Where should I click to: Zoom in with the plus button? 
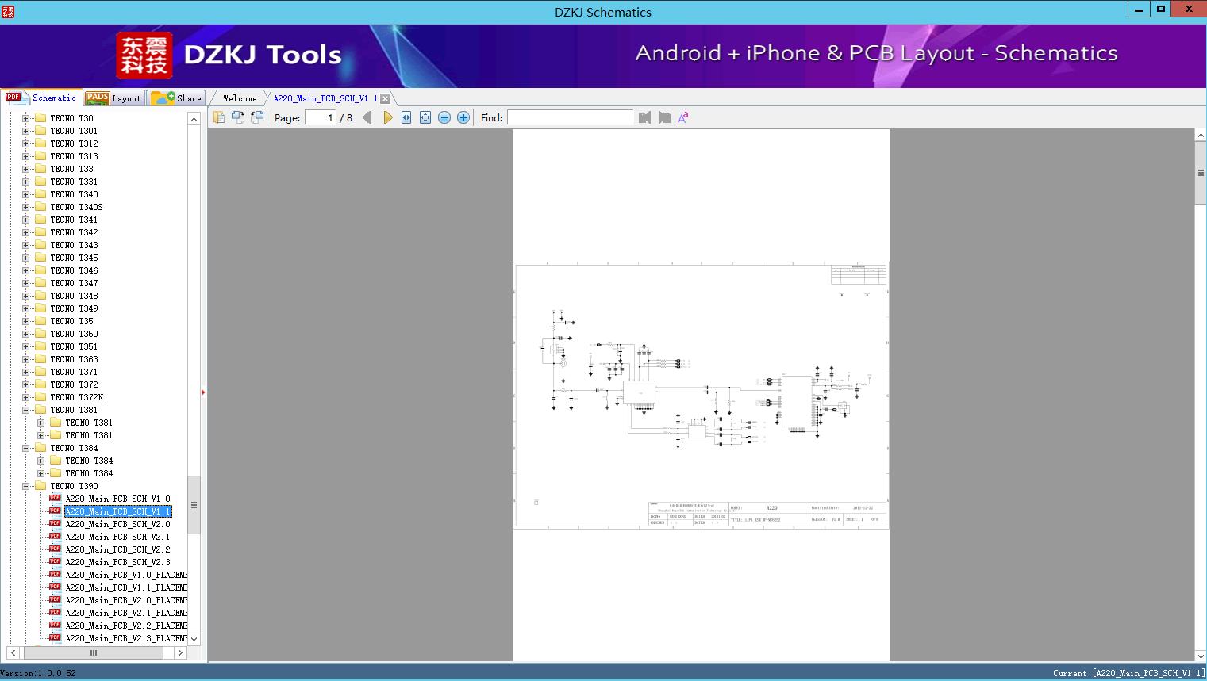pyautogui.click(x=463, y=117)
